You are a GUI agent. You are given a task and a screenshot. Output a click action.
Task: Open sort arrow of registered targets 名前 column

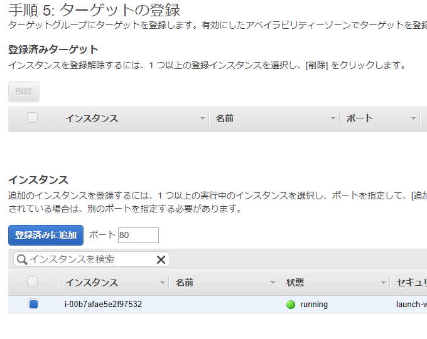coord(333,118)
